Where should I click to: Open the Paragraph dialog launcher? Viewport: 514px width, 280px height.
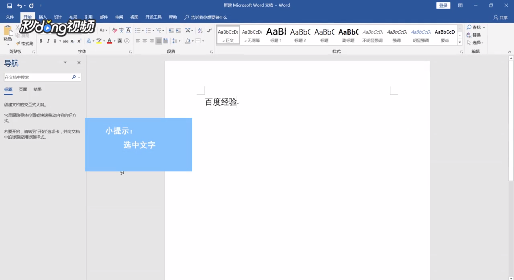[211, 52]
